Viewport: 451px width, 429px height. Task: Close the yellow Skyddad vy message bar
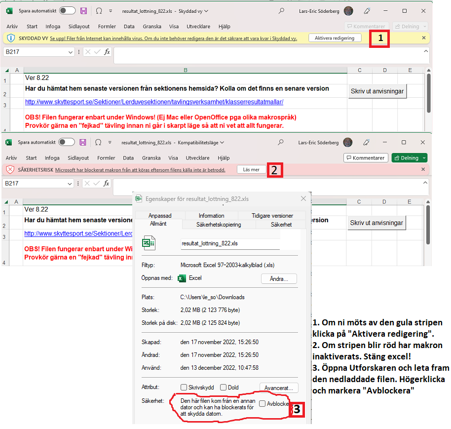click(x=423, y=38)
